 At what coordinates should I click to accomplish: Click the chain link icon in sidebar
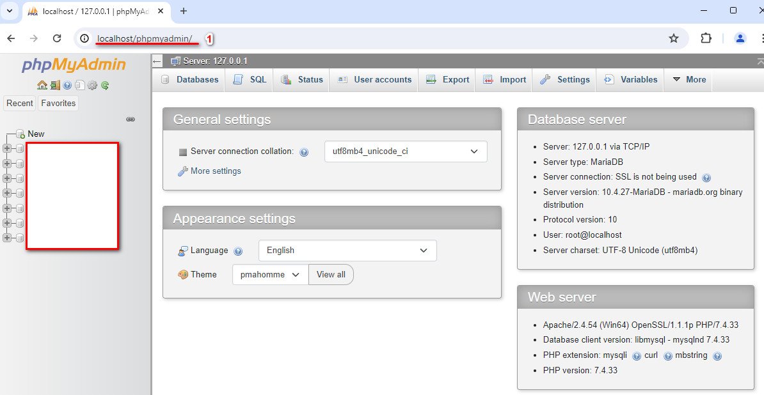click(131, 119)
